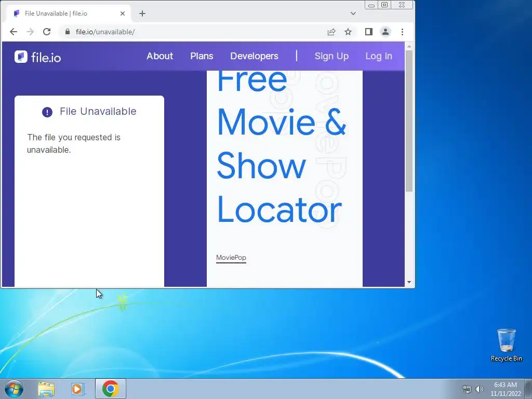This screenshot has height=399, width=532.
Task: Click the browser back arrow
Action: point(13,32)
